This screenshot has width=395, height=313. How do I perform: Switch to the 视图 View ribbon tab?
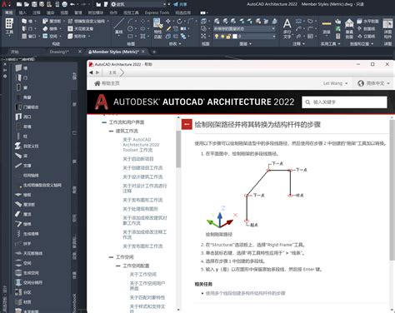(64, 12)
